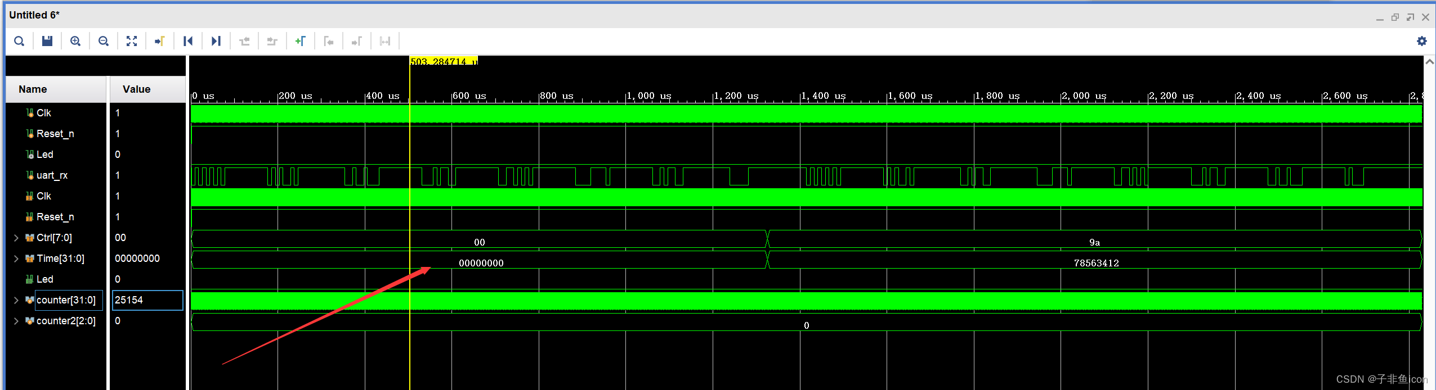Image resolution: width=1436 pixels, height=390 pixels.
Task: Click the 78563412 value in waveform
Action: 1096,263
